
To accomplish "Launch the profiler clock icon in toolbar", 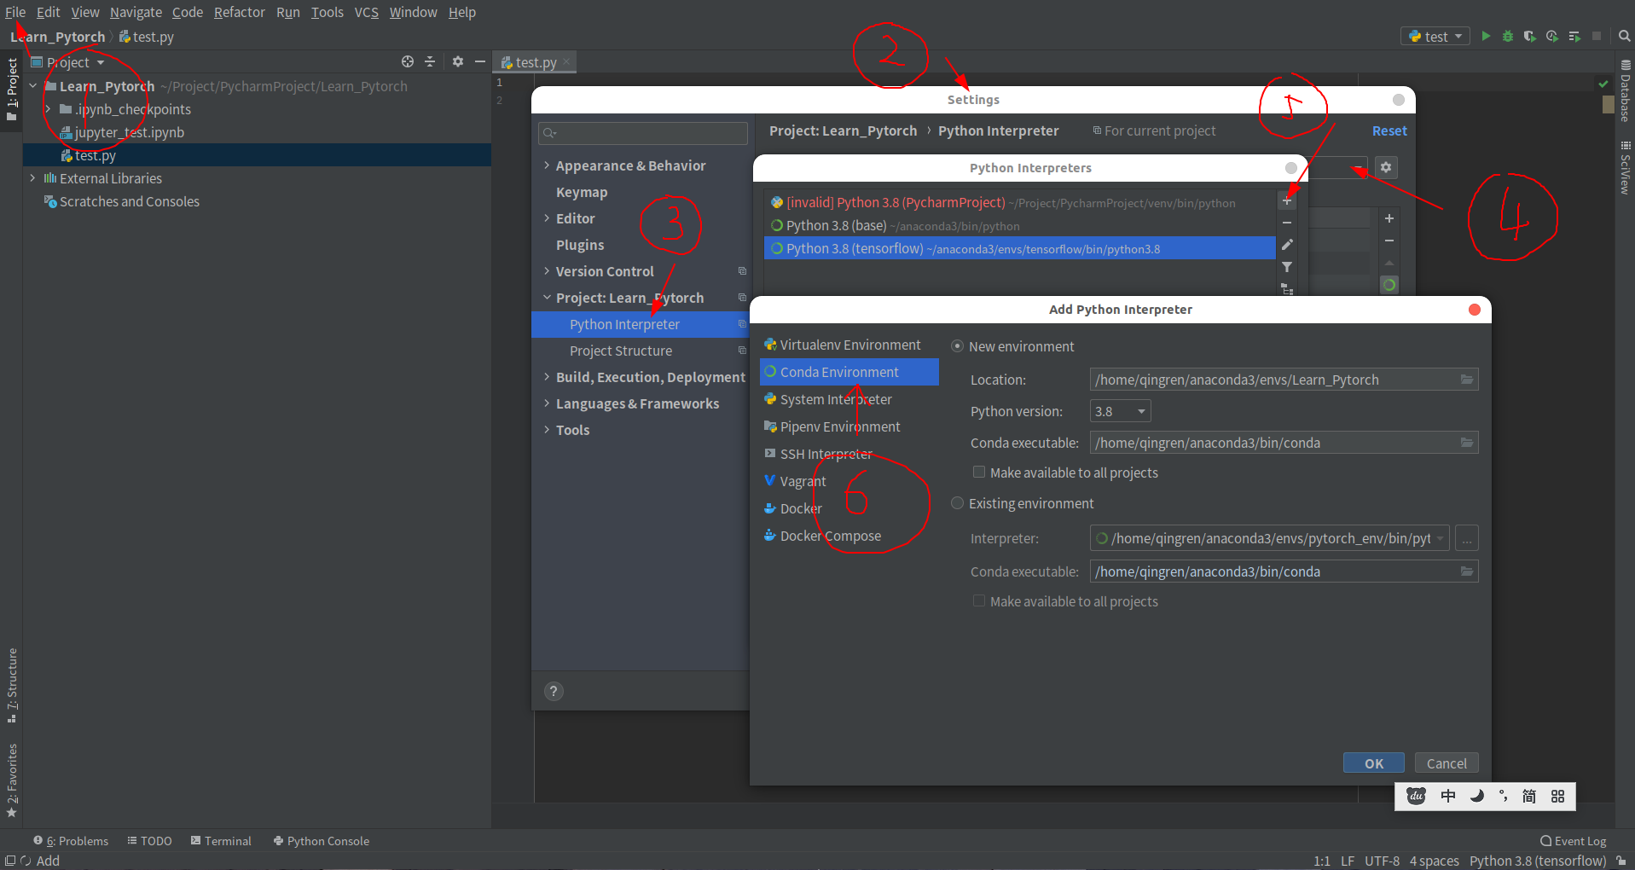I will point(1552,37).
